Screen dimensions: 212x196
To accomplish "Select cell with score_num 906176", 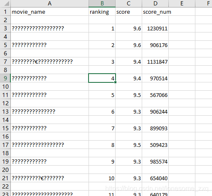I will tap(155, 45).
